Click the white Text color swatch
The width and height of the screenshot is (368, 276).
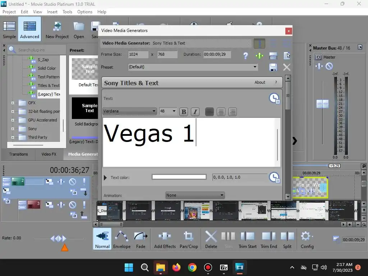tap(179, 177)
